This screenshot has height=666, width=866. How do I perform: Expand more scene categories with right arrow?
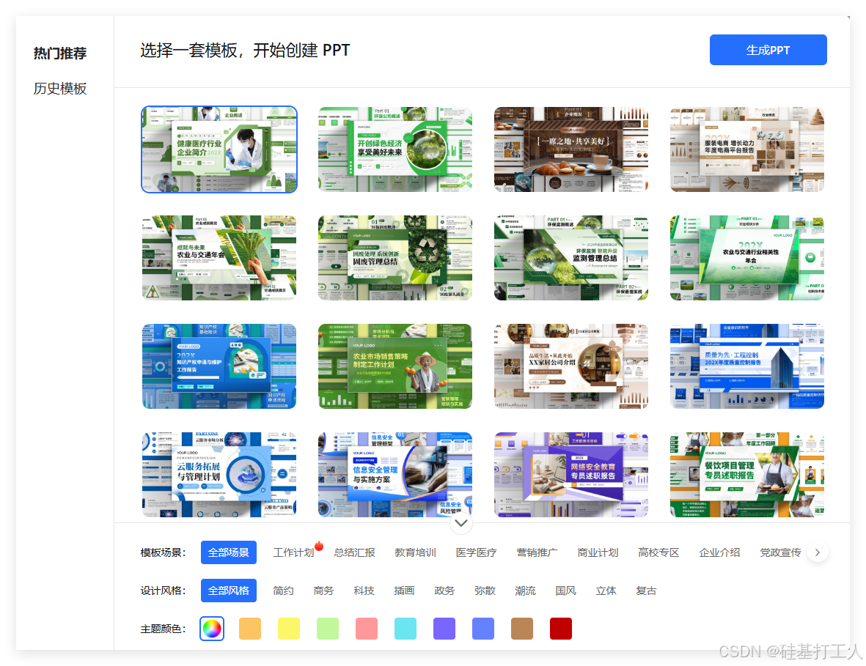tap(817, 552)
